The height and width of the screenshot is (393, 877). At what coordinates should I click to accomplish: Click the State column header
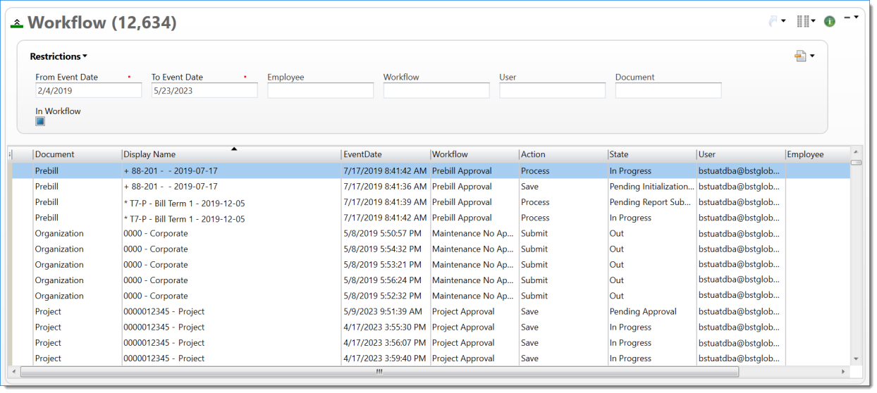coord(650,154)
